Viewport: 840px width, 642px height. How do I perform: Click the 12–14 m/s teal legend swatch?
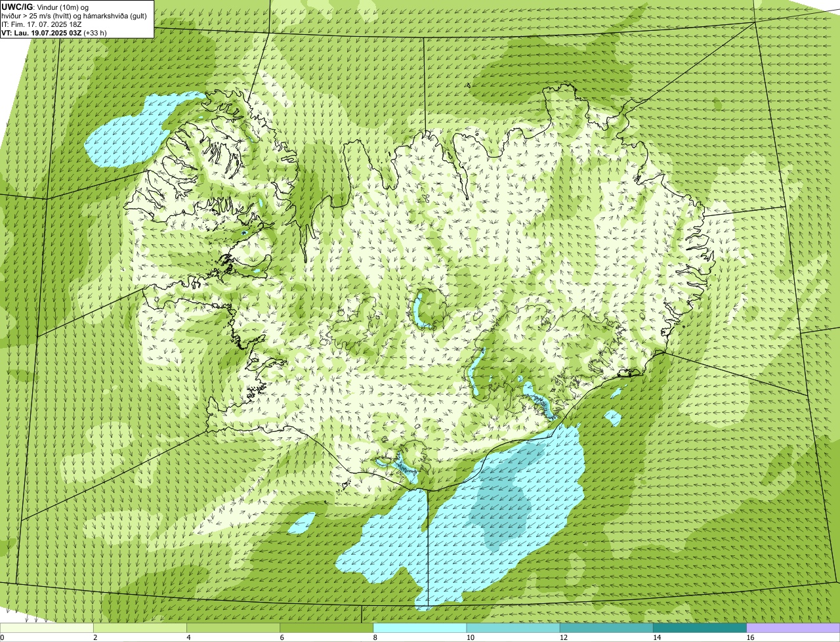click(x=606, y=628)
